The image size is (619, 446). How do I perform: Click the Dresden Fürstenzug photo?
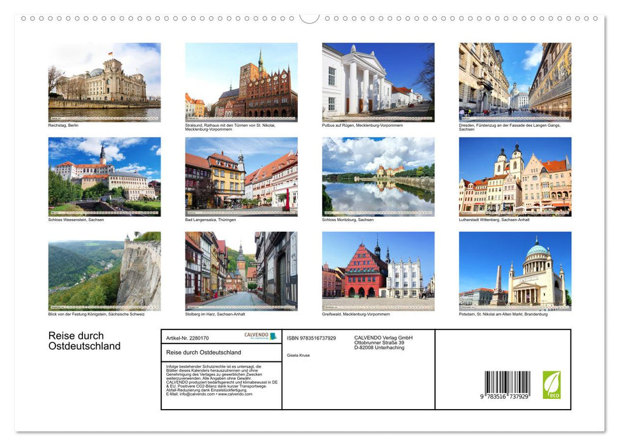[x=515, y=82]
